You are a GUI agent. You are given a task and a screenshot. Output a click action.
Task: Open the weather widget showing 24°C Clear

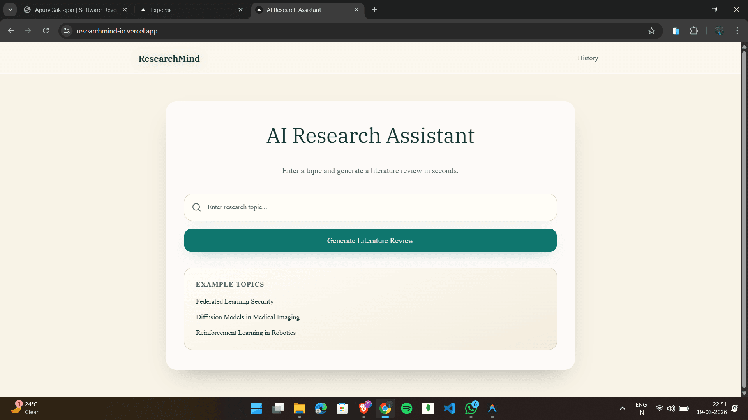coord(24,408)
